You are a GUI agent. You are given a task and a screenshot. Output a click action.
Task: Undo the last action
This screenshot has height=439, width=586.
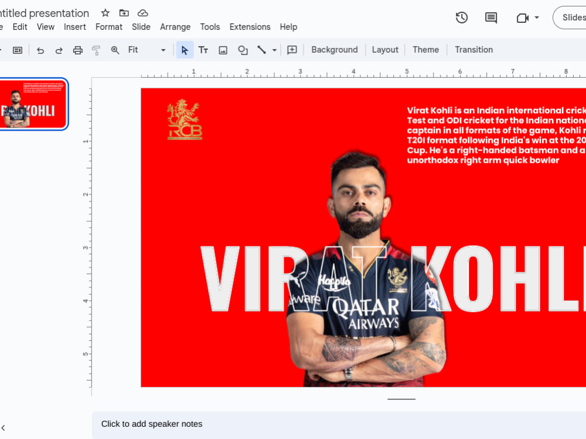[40, 50]
